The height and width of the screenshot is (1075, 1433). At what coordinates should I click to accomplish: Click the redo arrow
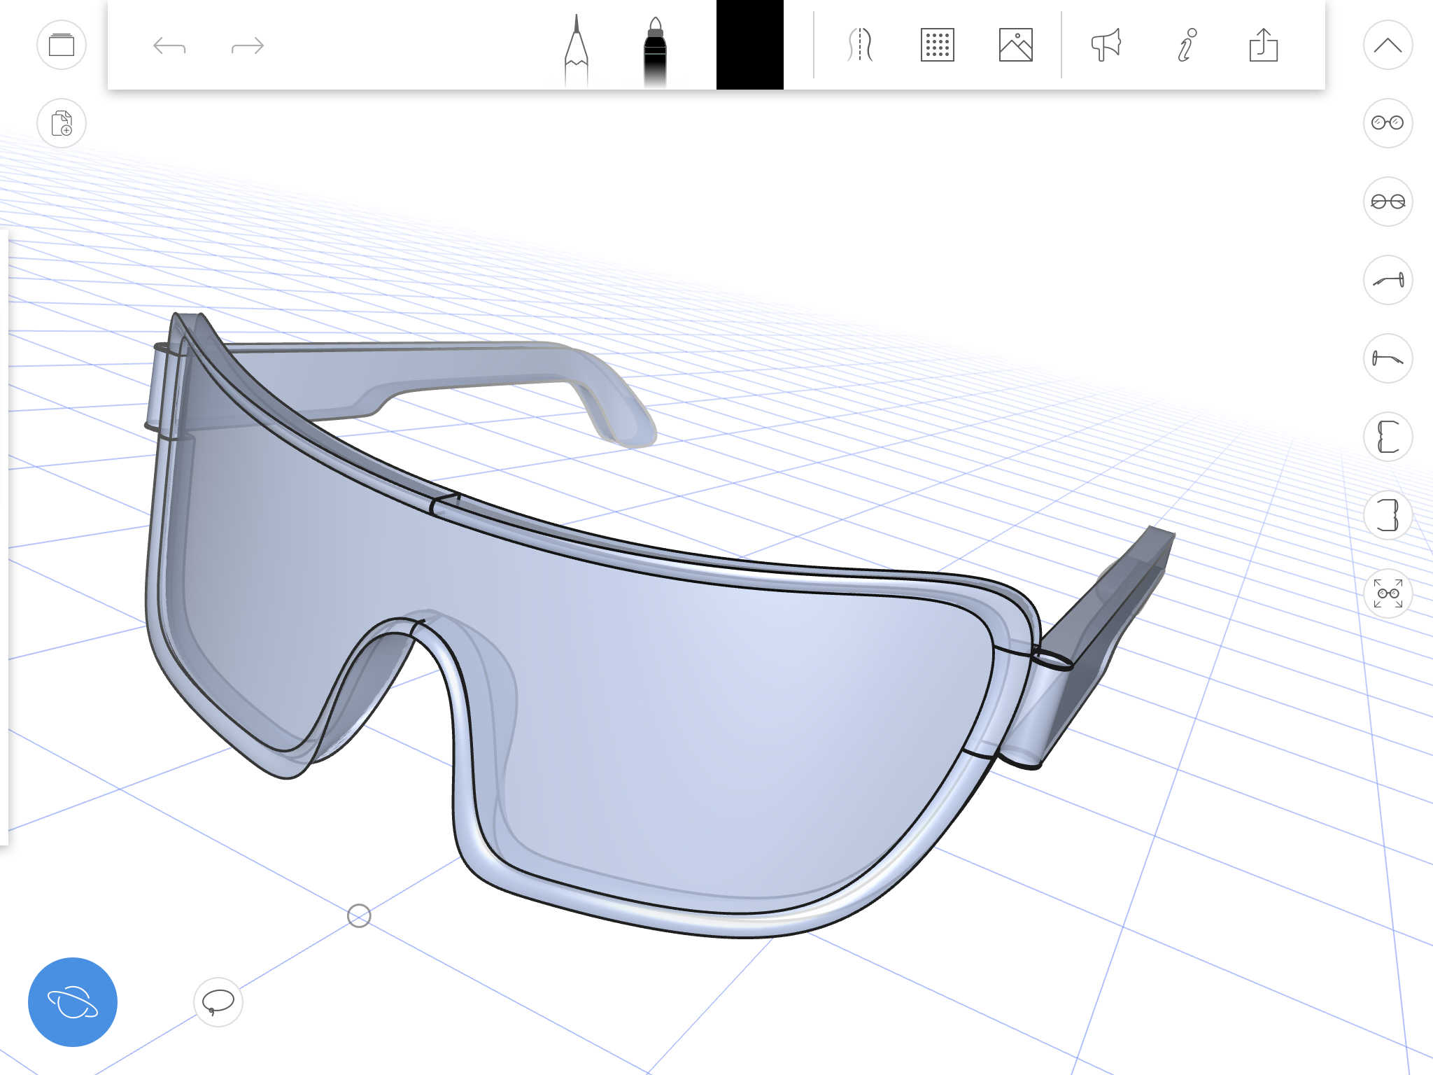point(248,46)
